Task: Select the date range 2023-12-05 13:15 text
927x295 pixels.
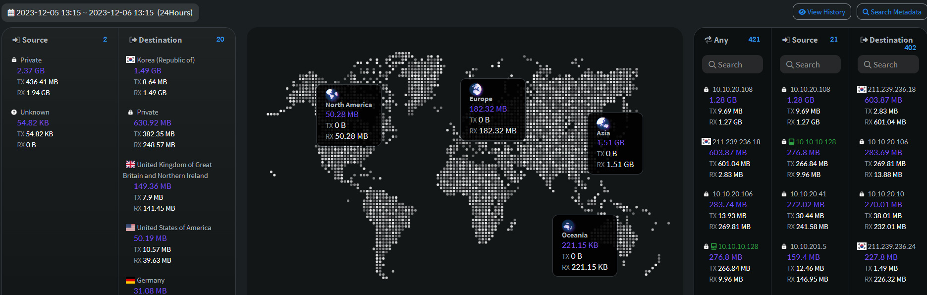Action: (49, 13)
